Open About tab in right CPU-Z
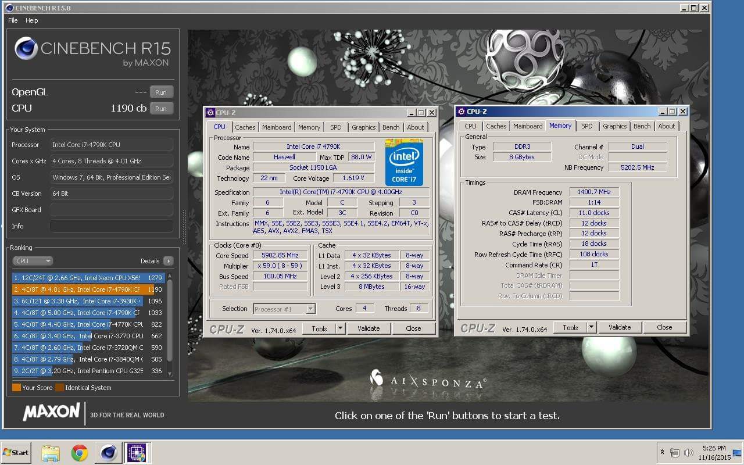Viewport: 744px width, 465px height. 667,126
